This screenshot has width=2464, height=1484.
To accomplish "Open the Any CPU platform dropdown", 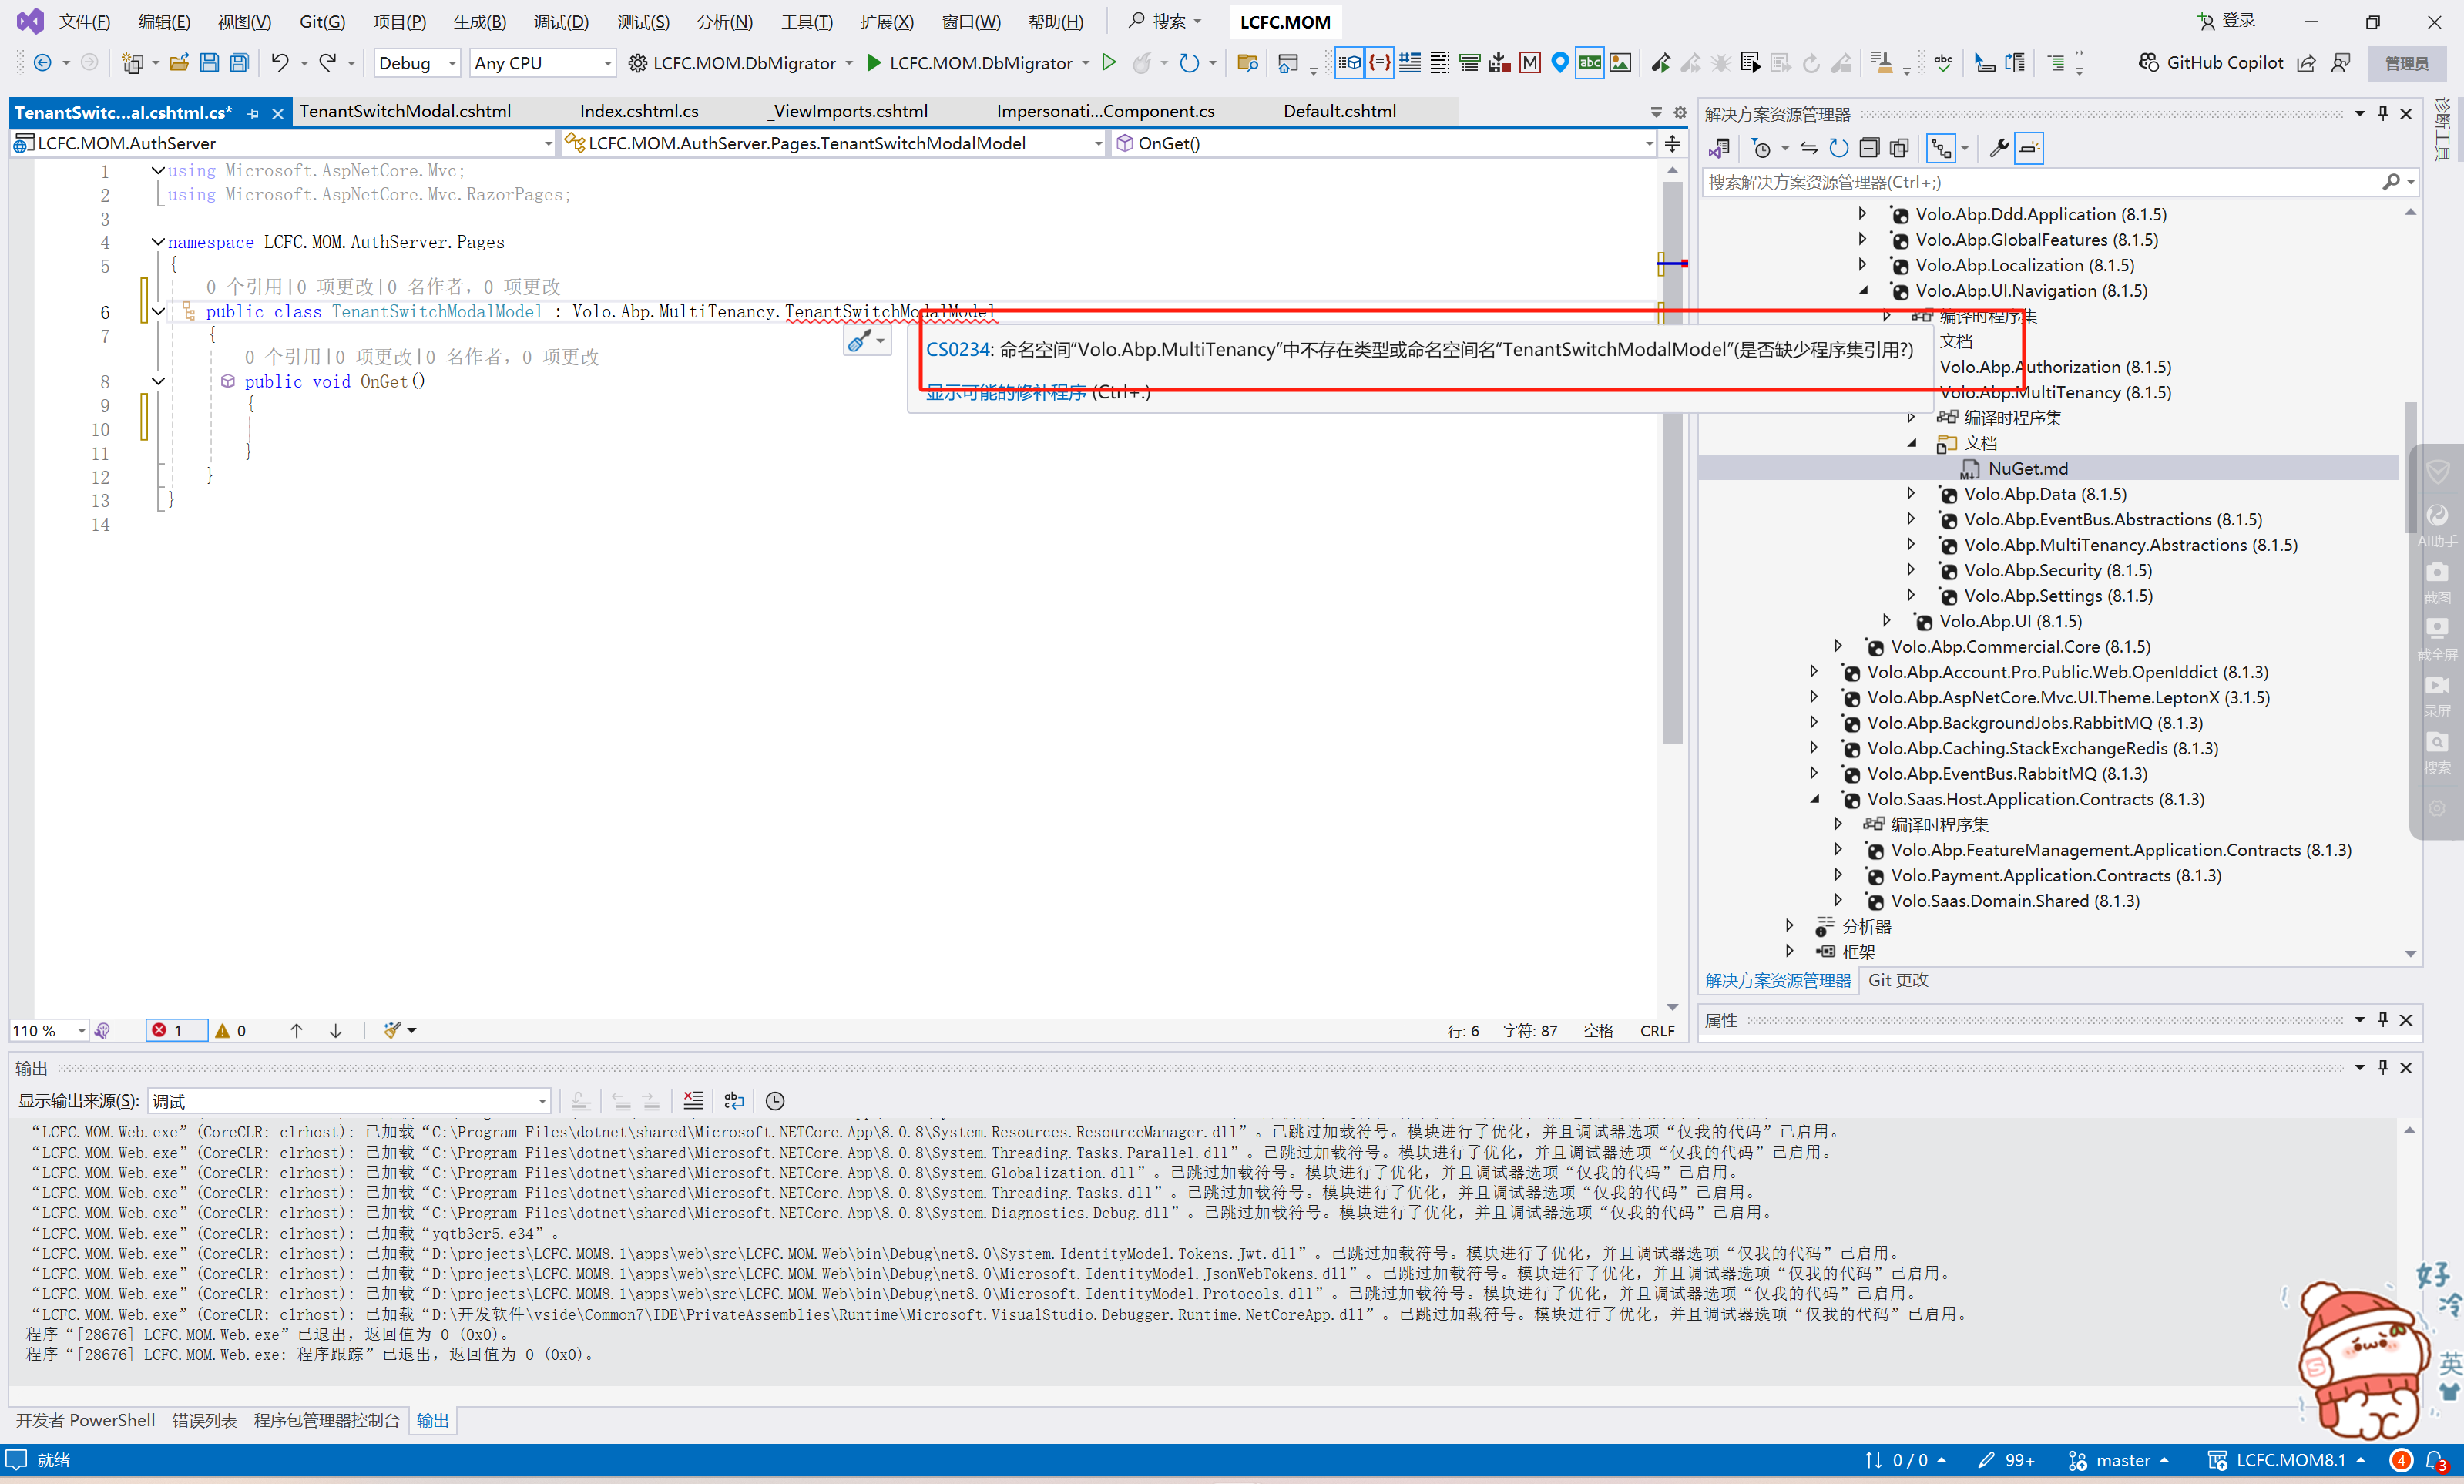I will 542,63.
